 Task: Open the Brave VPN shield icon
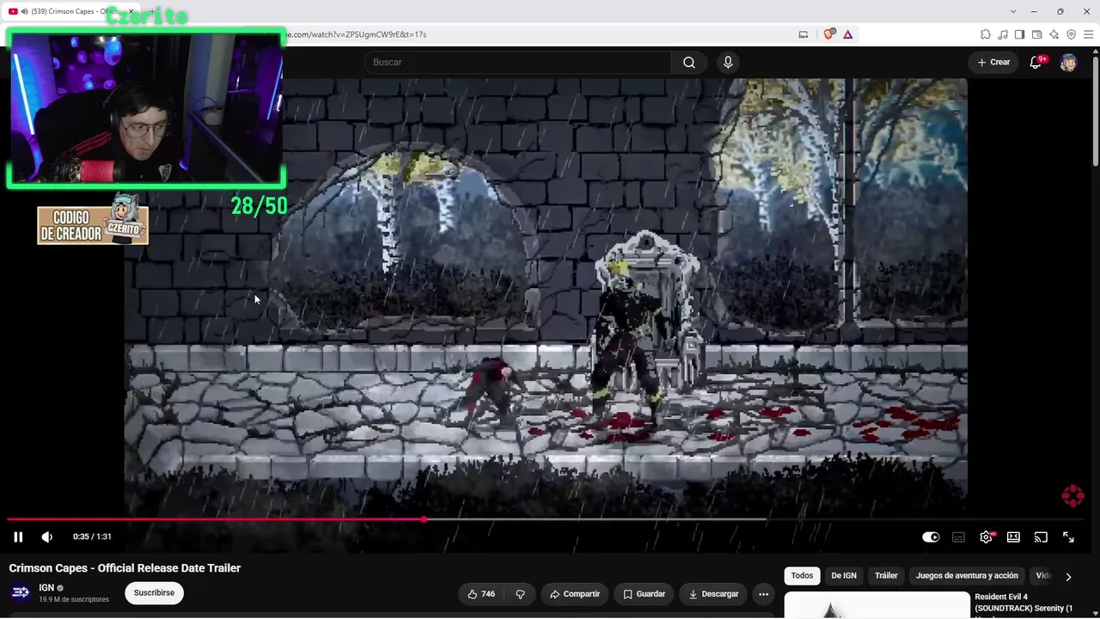tap(1071, 34)
